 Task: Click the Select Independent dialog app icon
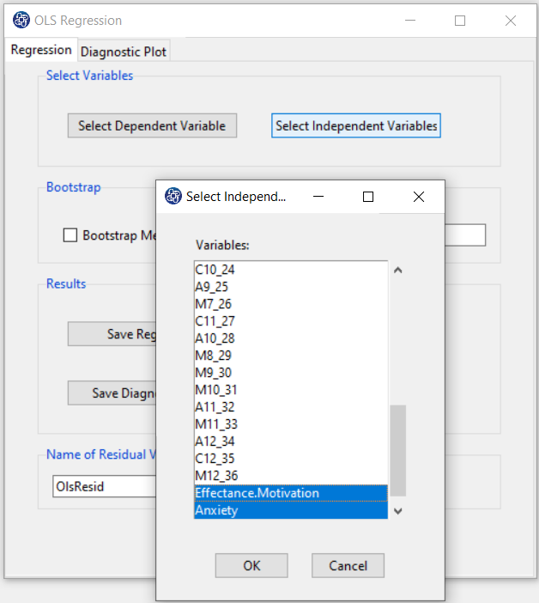(173, 196)
